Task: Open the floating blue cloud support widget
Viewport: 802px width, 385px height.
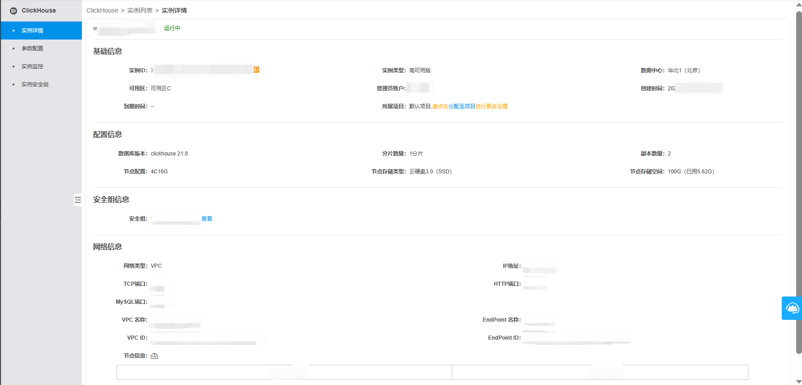Action: coord(792,308)
